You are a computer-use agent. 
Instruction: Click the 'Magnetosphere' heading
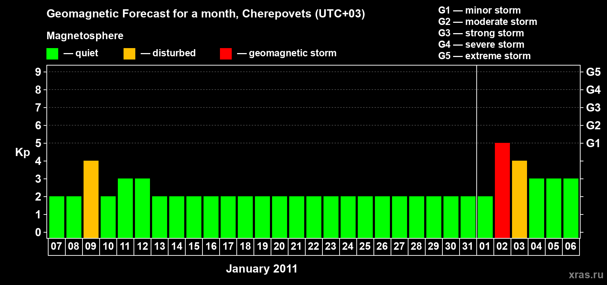pos(85,36)
